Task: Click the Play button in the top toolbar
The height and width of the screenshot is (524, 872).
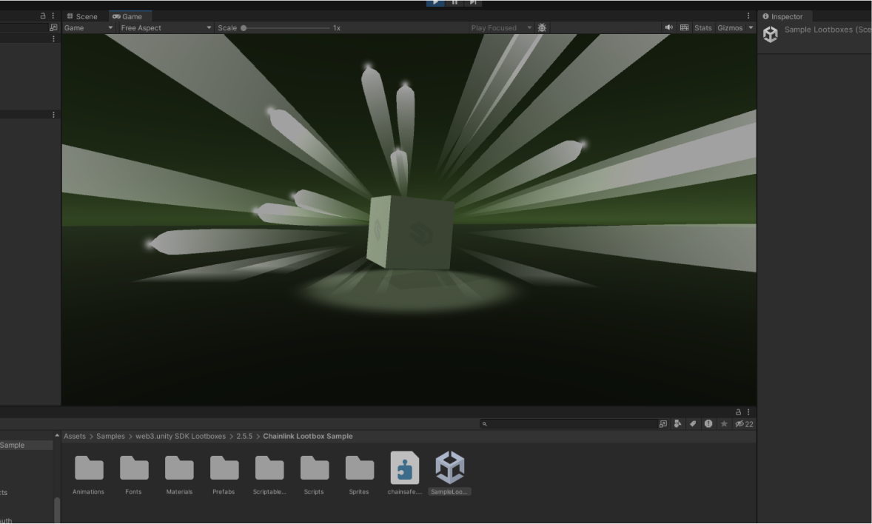Action: click(x=435, y=3)
